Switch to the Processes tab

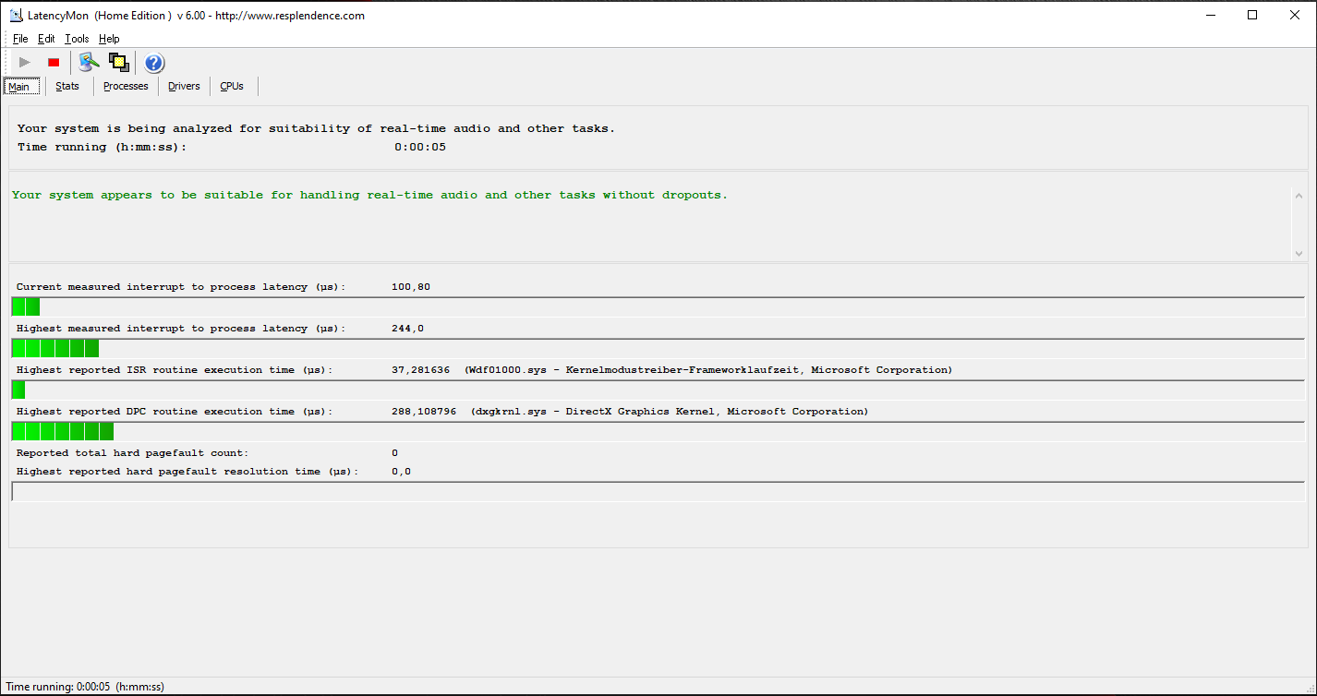126,86
